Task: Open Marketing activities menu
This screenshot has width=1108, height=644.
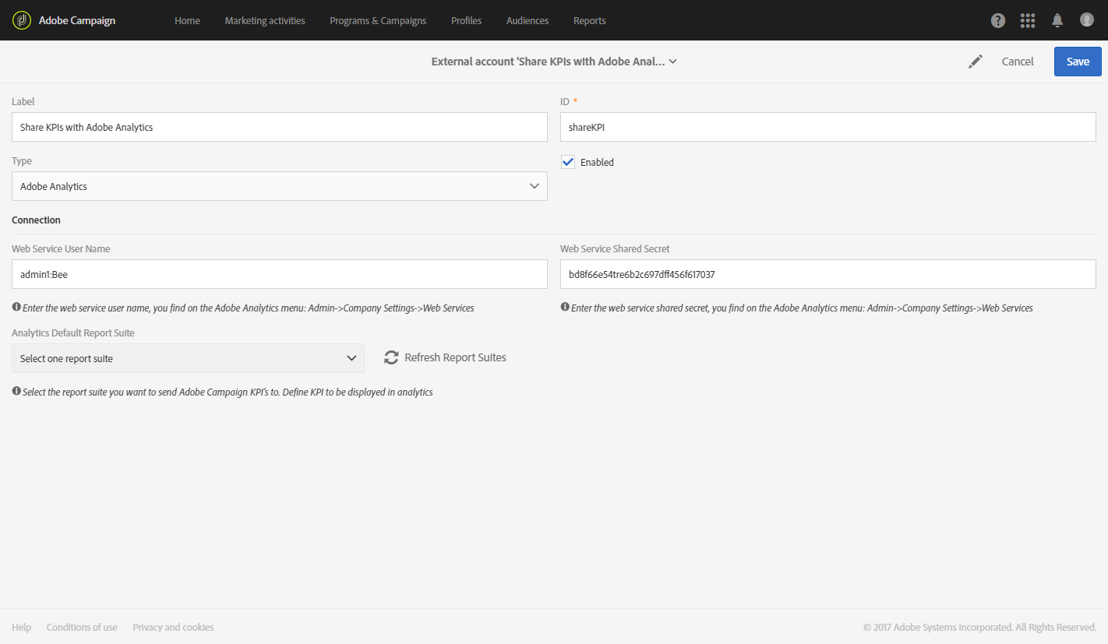Action: click(x=265, y=20)
